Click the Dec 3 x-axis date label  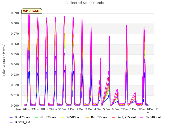coord(83,109)
